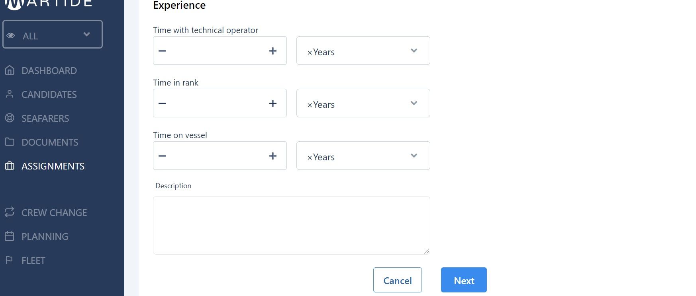Screen dimensions: 696x296
Task: Increase time on vessel value
Action: click(273, 156)
